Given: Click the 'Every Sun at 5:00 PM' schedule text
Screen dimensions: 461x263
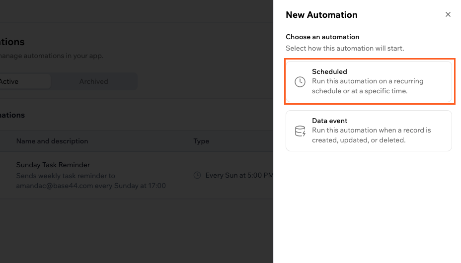Looking at the screenshot, I should click(239, 175).
